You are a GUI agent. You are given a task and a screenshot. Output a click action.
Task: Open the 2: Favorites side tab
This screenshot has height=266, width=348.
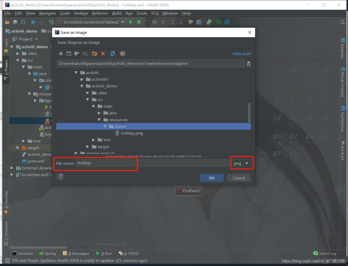tap(6, 202)
